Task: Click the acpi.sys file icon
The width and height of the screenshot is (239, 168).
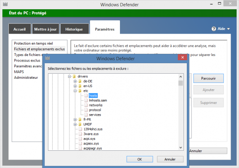Action: (x=80, y=139)
